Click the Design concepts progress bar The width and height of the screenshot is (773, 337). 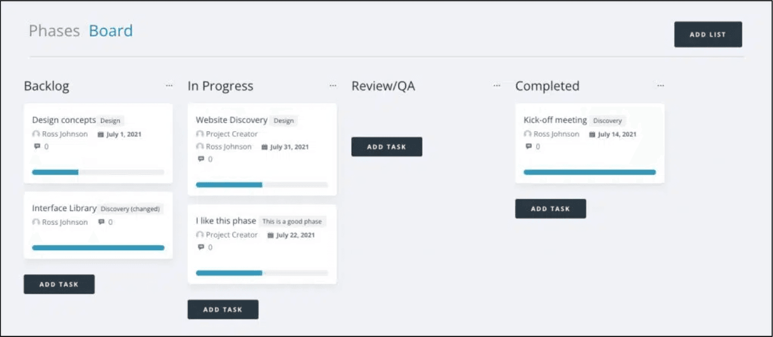click(x=98, y=172)
